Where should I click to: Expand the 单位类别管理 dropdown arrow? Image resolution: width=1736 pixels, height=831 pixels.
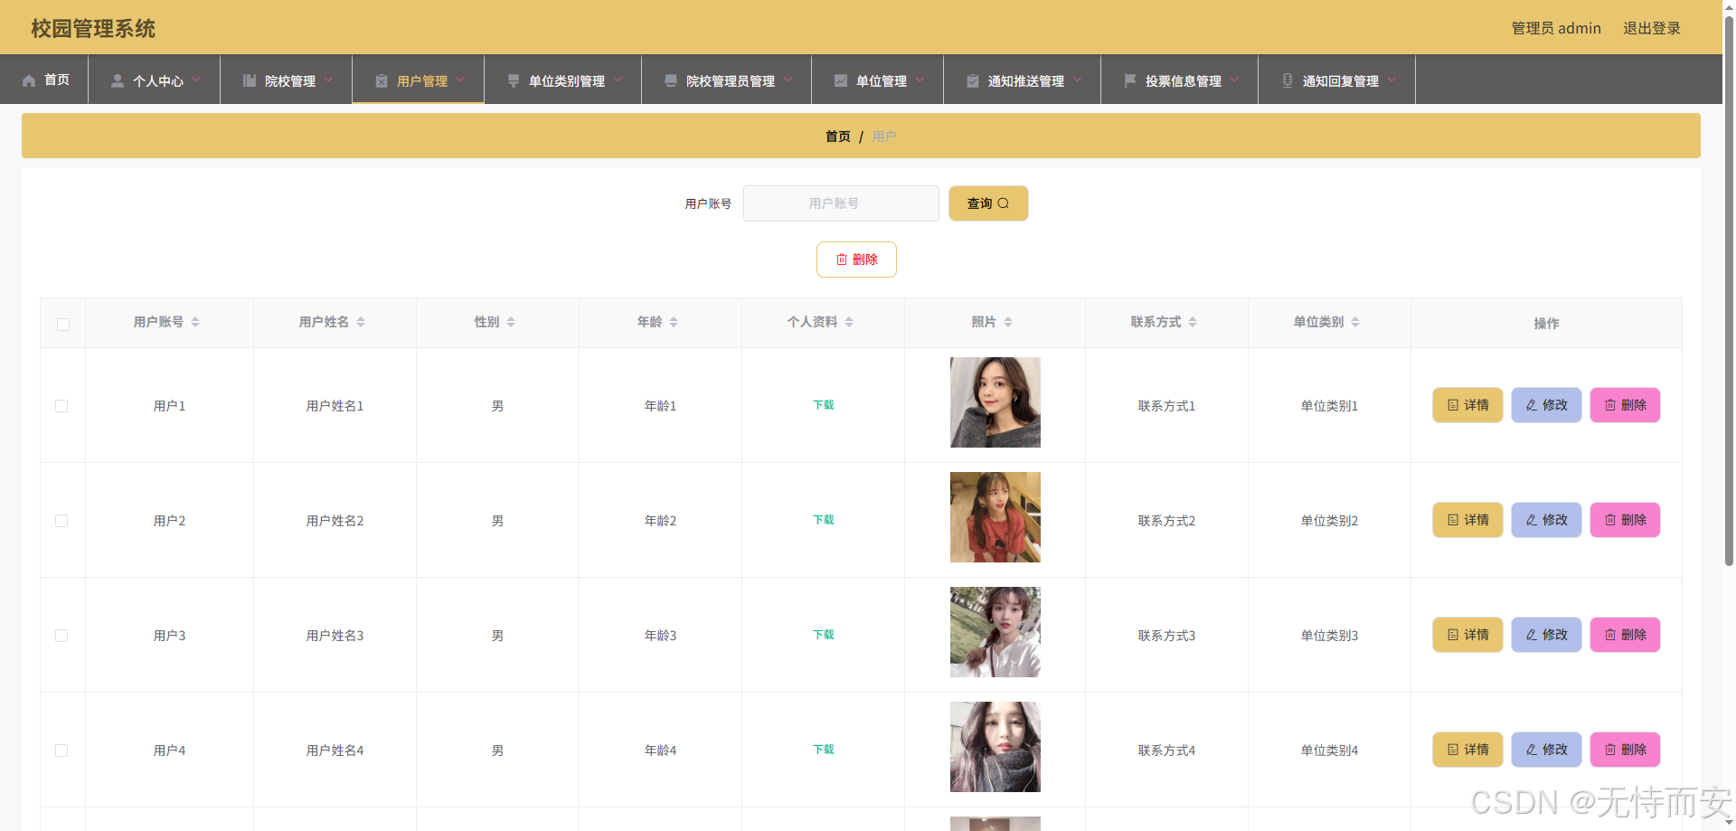click(x=618, y=80)
